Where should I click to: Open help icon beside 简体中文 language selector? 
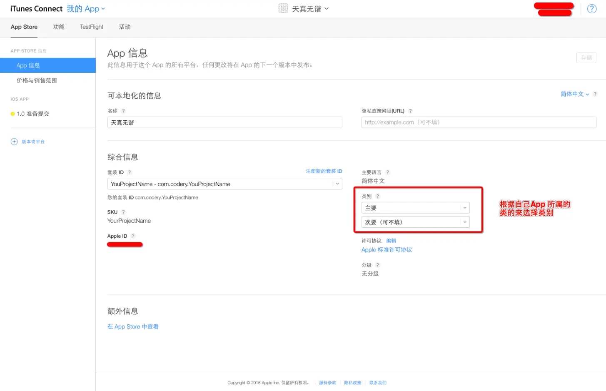coord(595,94)
